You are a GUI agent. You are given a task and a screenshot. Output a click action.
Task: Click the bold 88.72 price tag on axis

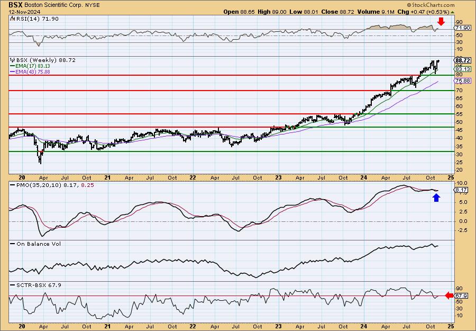pos(463,61)
